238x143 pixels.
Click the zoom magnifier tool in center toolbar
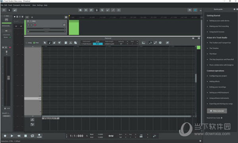coord(119,10)
